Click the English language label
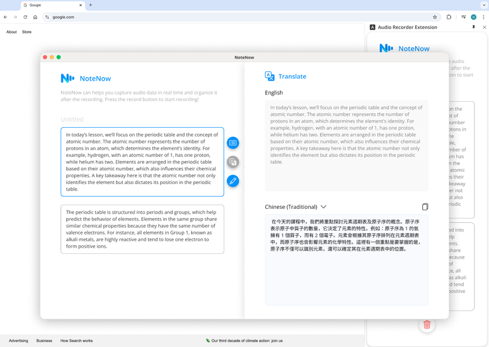Screen dimensions: 489x347 tap(274, 93)
